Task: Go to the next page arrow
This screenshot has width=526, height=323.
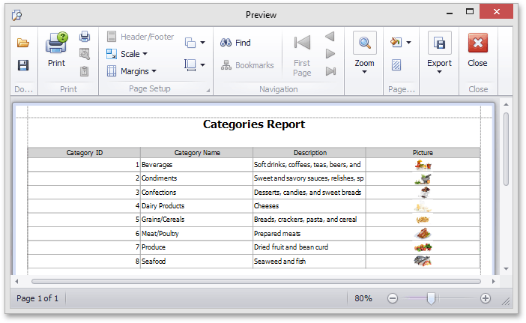Action: (330, 54)
